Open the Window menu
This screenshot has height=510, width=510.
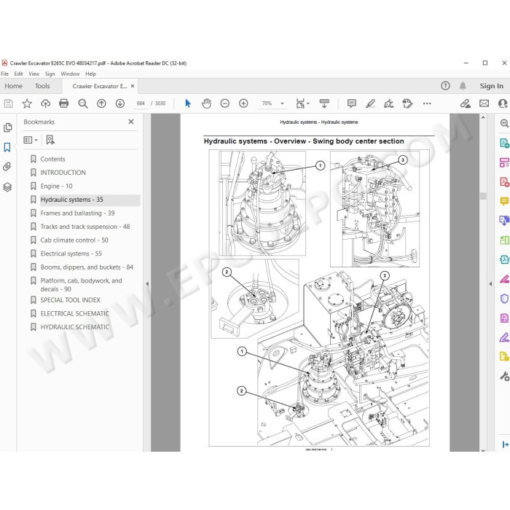[x=70, y=74]
